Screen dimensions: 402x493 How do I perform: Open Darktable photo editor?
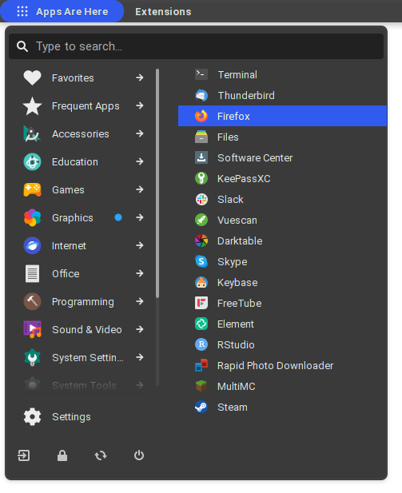tap(282, 241)
